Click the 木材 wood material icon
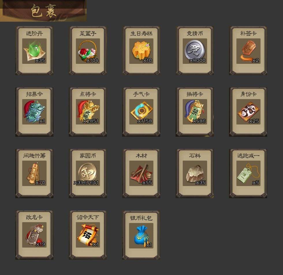Image resolution: width=283 pixels, height=275 pixels. [141, 173]
